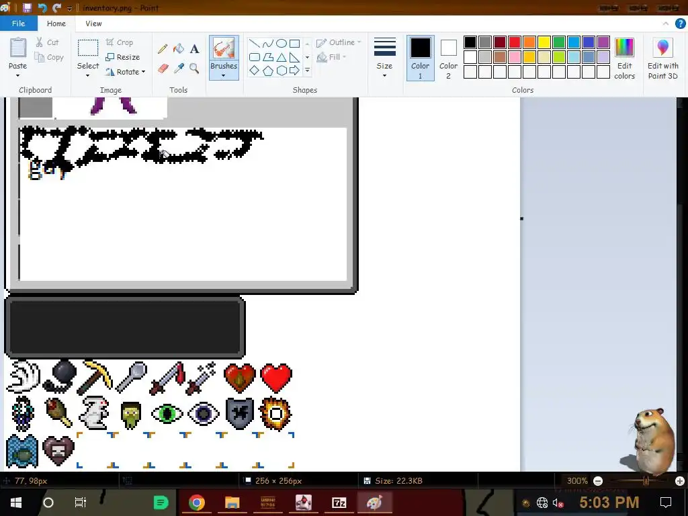Select the Color picker eyedropper tool
Viewport: 688px width, 516px height.
(x=179, y=69)
